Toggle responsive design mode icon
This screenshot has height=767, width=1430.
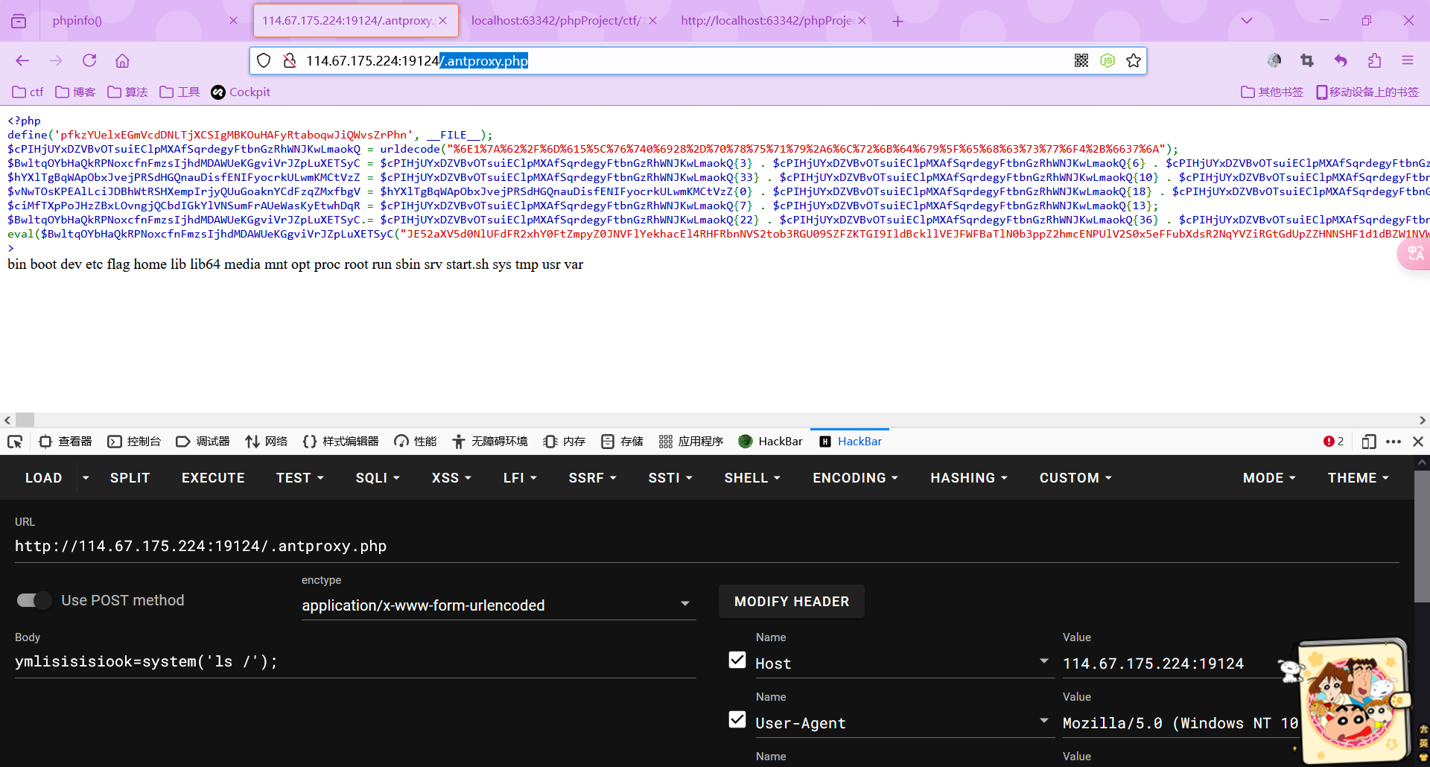[1368, 442]
